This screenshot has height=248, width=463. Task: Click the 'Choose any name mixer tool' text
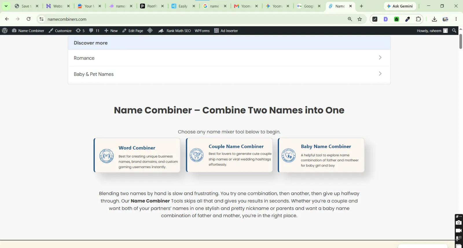pyautogui.click(x=229, y=132)
